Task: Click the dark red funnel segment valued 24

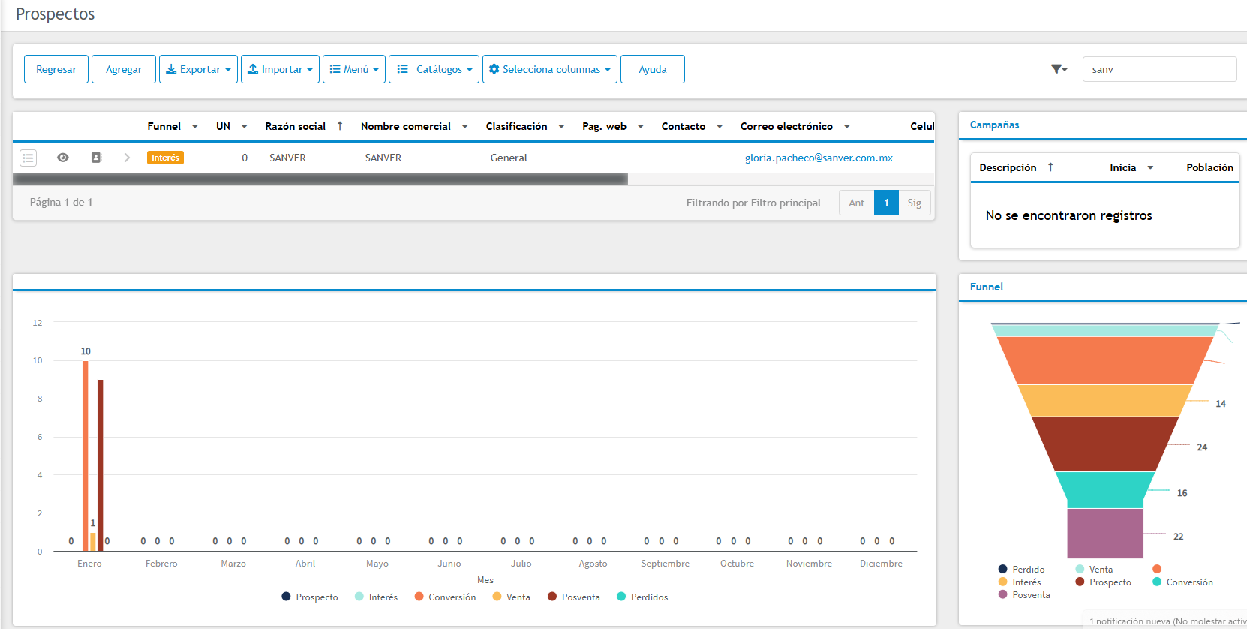Action: tap(1104, 444)
